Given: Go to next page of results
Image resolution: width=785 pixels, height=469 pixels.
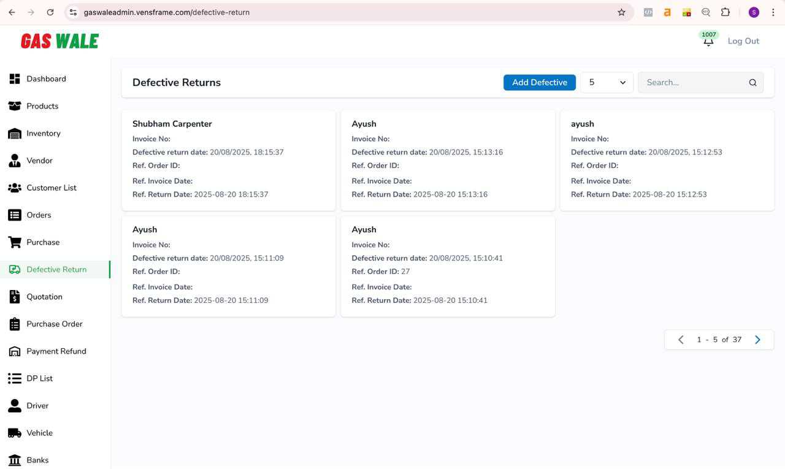Looking at the screenshot, I should (x=757, y=340).
